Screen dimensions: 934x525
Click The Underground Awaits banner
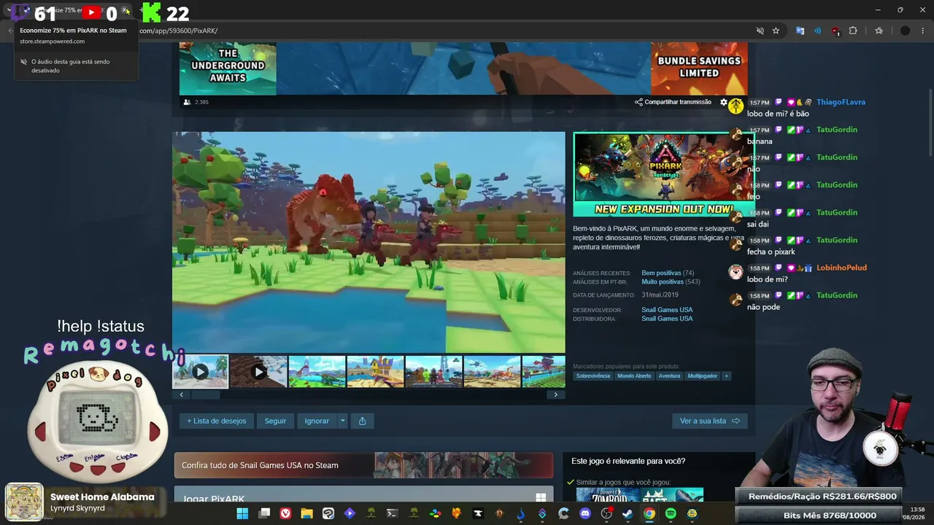[228, 69]
